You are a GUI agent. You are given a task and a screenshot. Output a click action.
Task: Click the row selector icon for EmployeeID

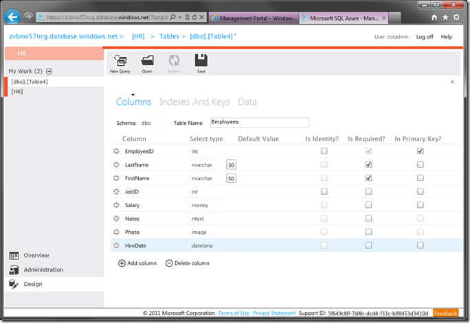(x=117, y=152)
